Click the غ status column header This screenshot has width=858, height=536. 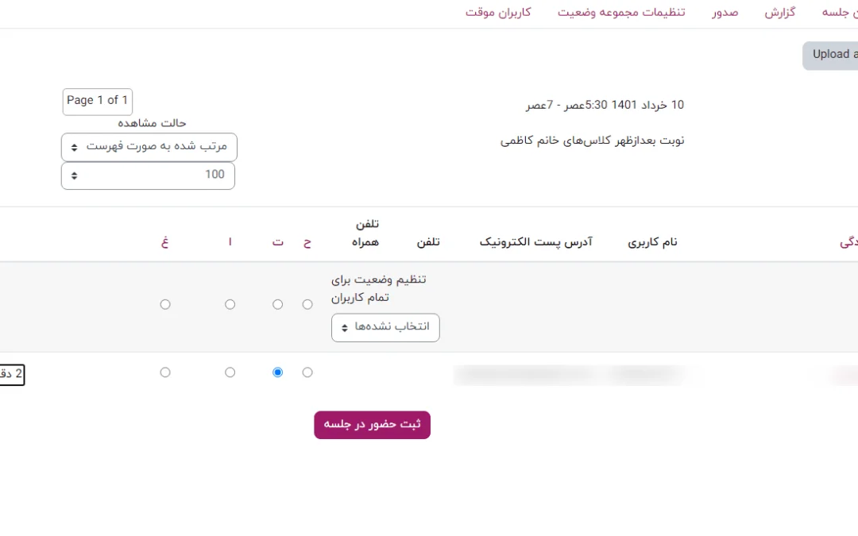pos(165,242)
